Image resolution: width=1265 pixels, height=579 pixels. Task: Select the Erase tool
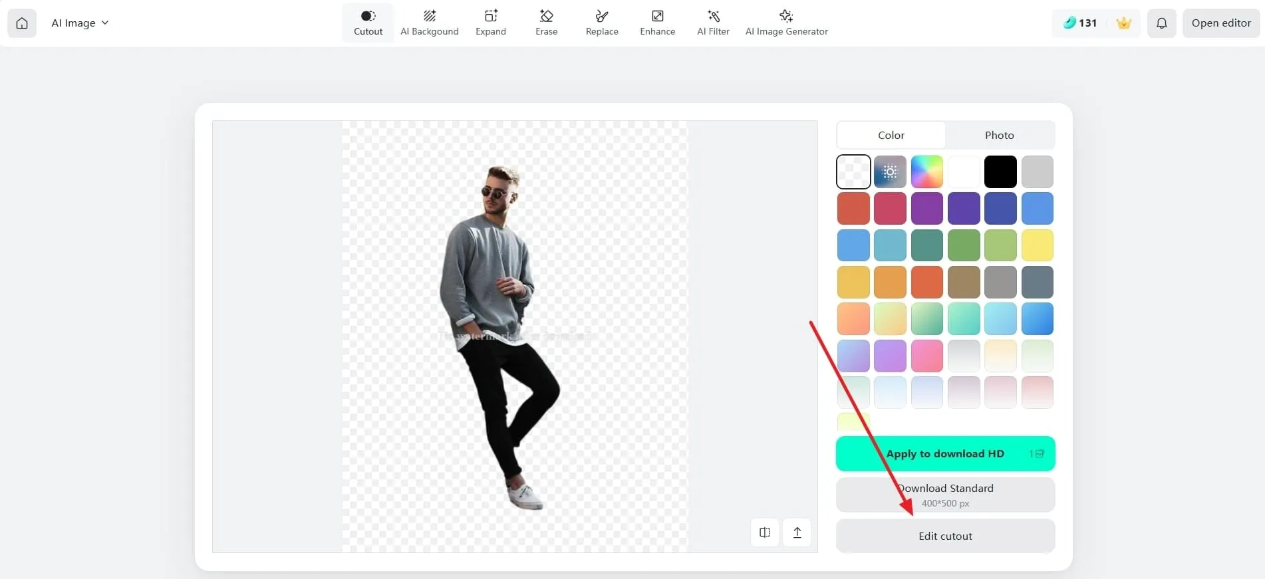coord(546,23)
